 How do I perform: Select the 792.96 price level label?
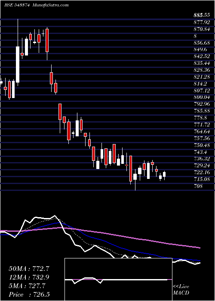tap(202, 104)
